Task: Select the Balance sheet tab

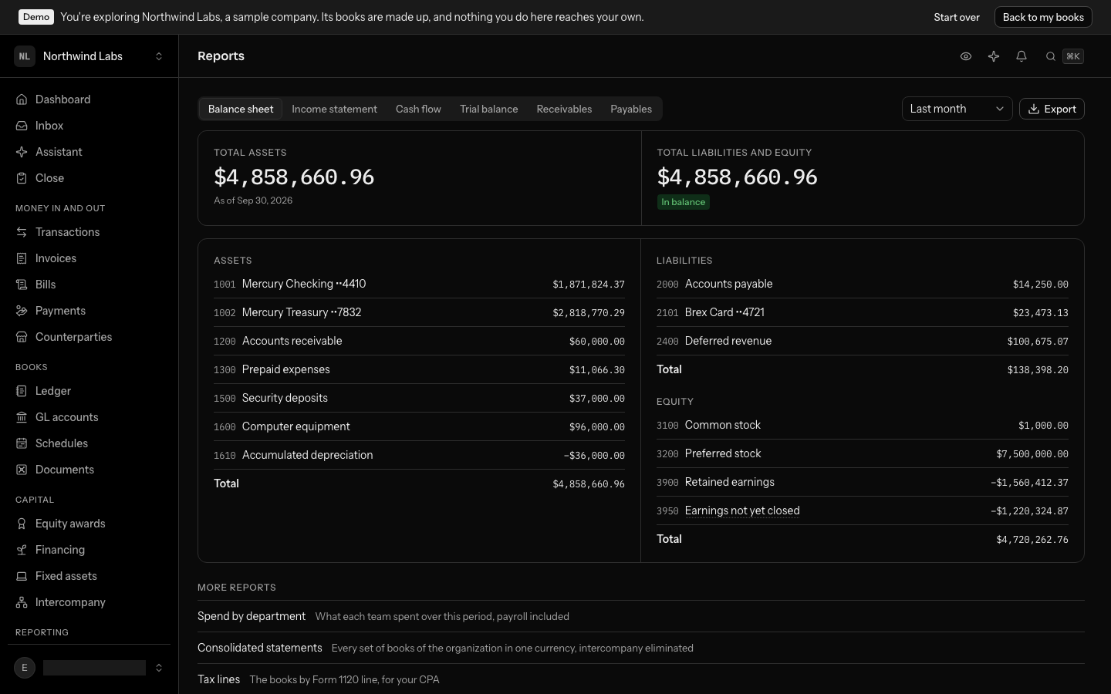Action: pyautogui.click(x=241, y=109)
